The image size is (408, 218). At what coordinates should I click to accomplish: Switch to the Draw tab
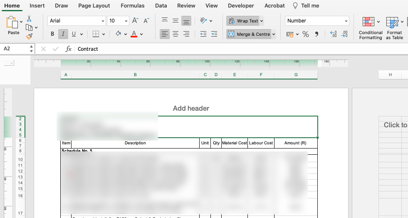[x=62, y=6]
